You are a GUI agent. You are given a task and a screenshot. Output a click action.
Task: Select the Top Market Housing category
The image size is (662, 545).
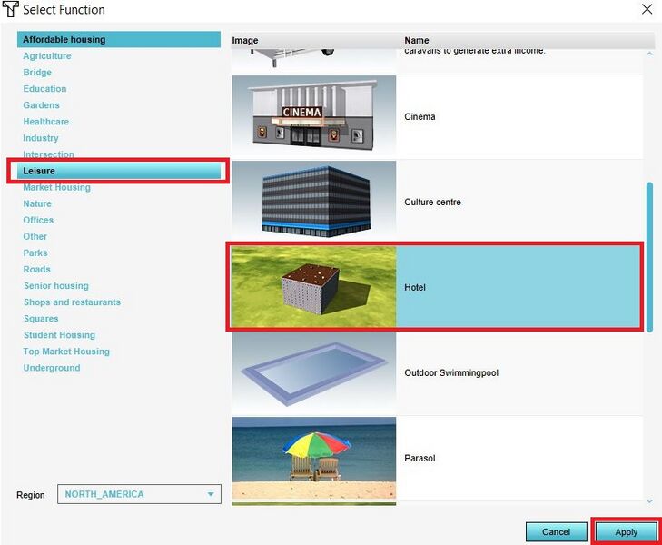pos(66,352)
